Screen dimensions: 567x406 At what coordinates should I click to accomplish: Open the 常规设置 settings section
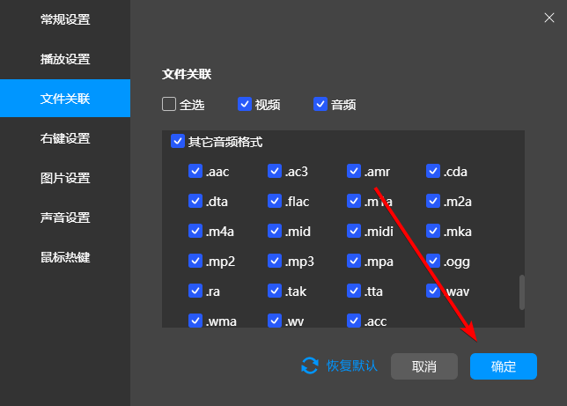point(65,19)
